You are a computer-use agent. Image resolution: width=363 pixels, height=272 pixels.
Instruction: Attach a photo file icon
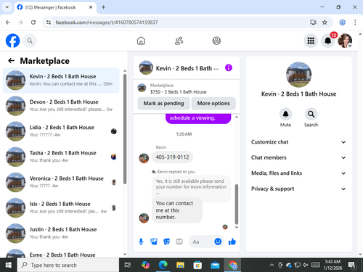coord(154,242)
